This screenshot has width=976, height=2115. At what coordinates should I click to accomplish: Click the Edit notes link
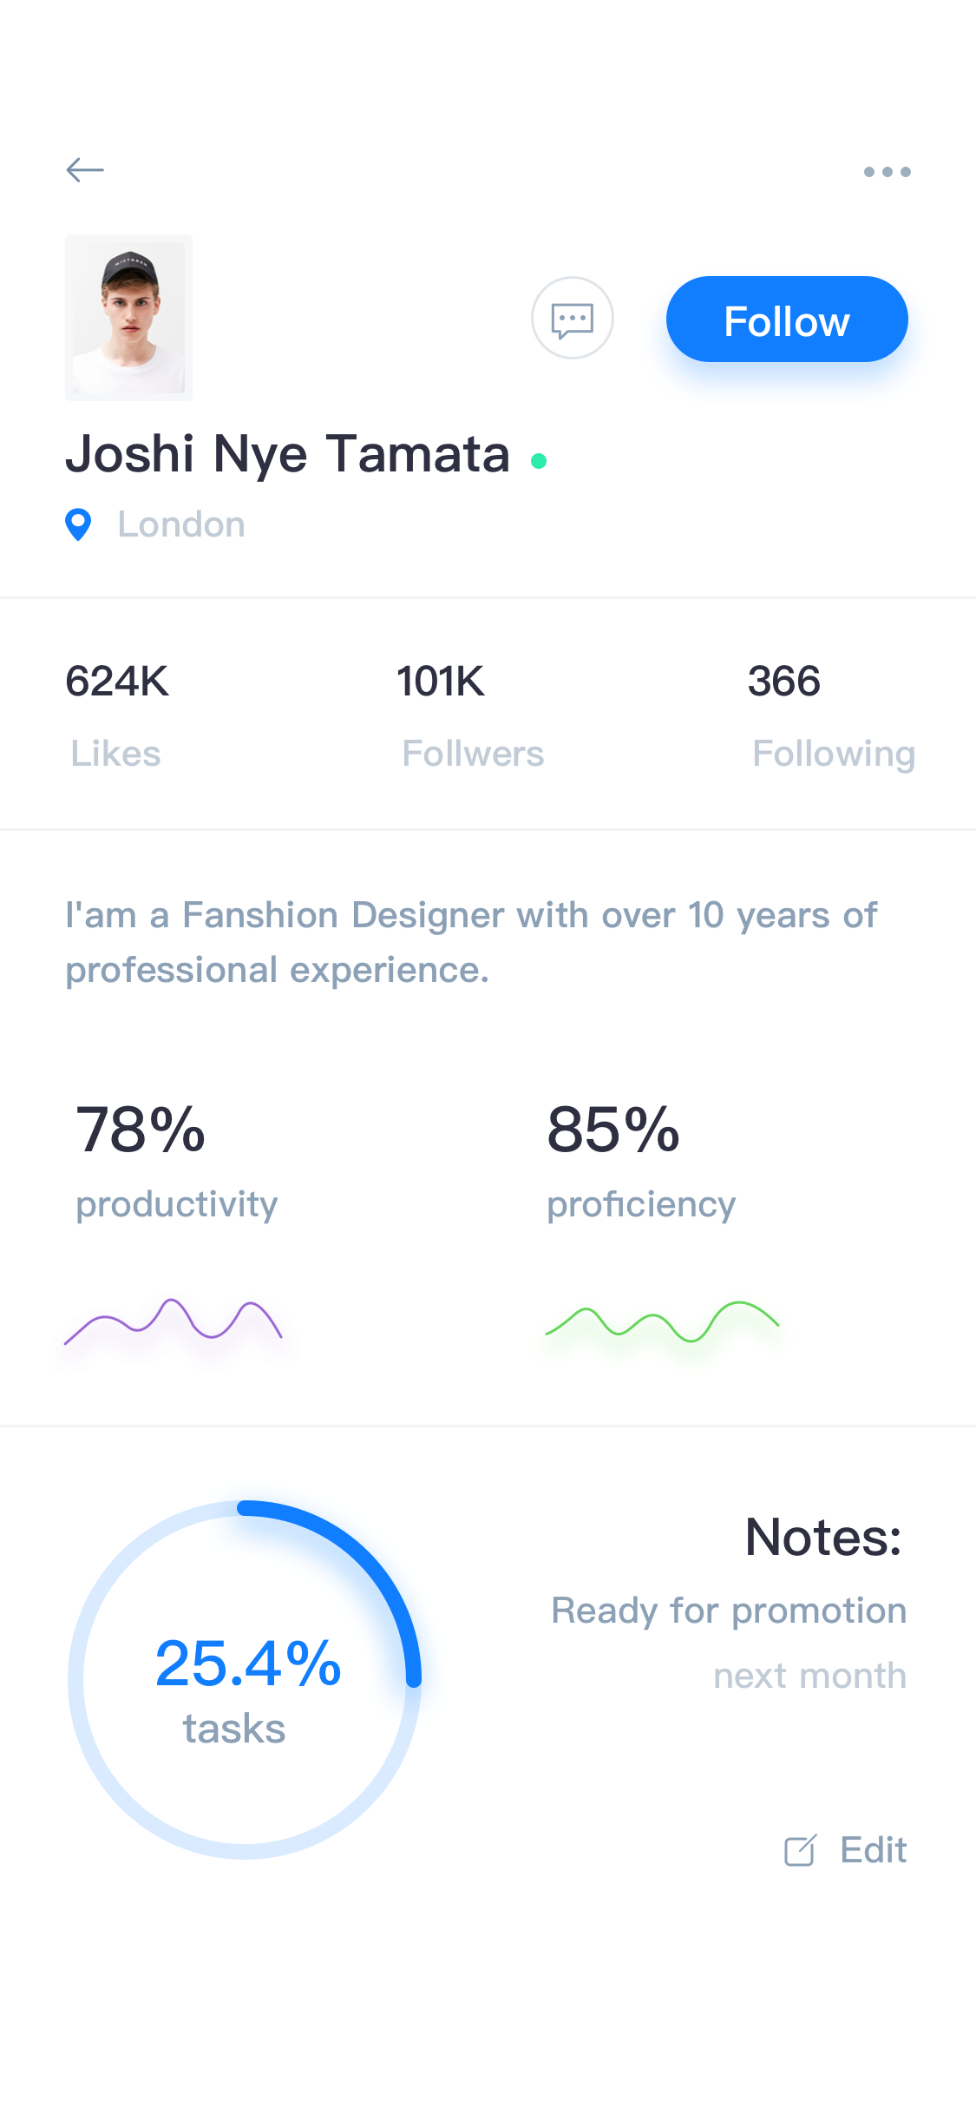point(873,1850)
